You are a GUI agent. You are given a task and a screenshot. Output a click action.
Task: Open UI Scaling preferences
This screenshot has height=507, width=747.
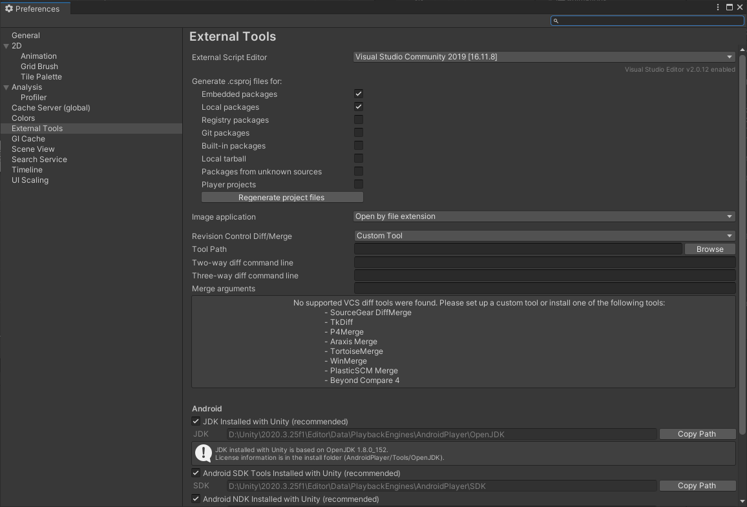30,180
